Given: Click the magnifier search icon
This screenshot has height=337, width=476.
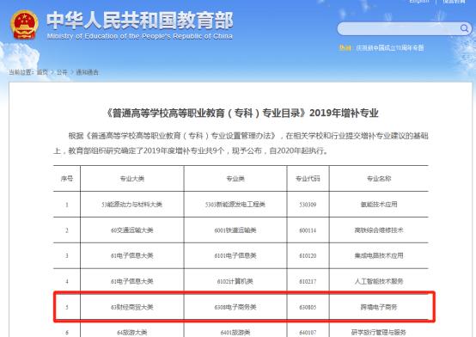Looking at the screenshot, I should (x=464, y=28).
